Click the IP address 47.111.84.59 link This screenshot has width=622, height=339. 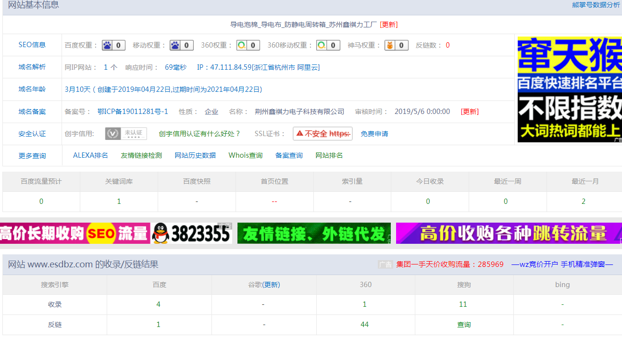[x=258, y=67]
